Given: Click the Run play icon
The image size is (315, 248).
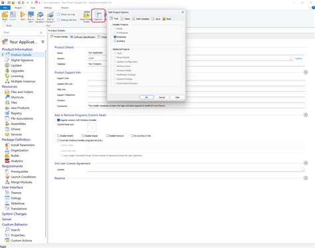Looking at the screenshot, I should coord(23,15).
